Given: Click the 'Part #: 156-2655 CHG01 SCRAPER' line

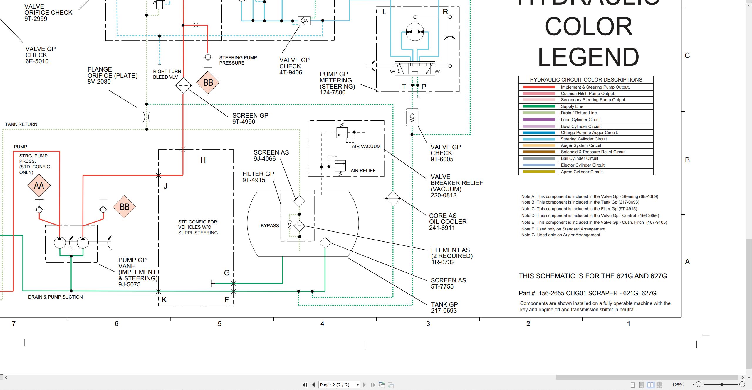Looking at the screenshot, I should coord(587,293).
